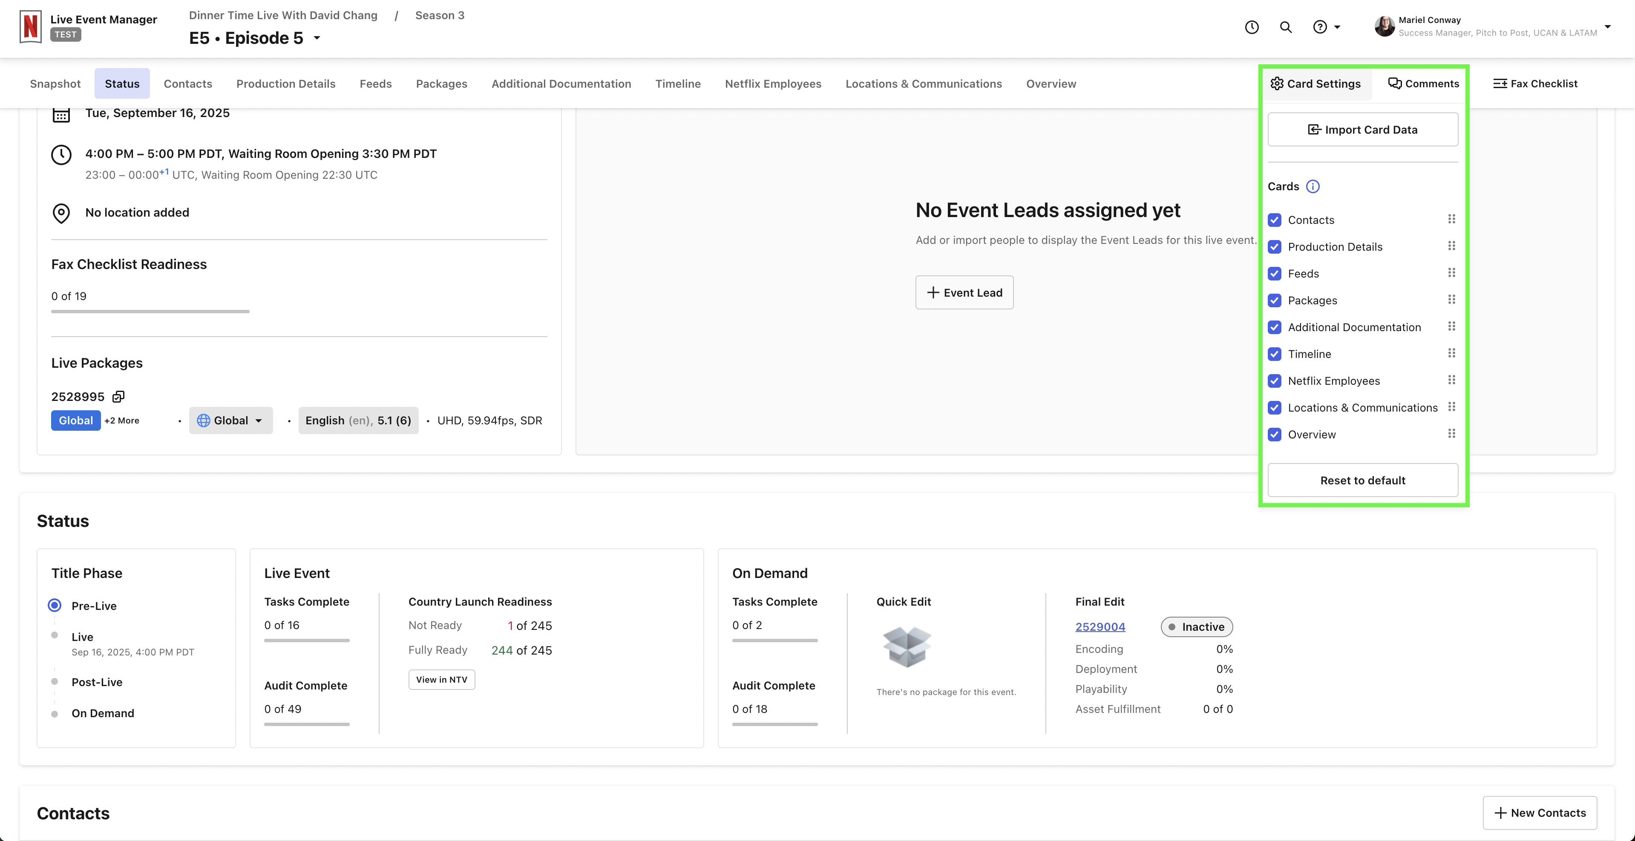
Task: Open Locations & Communications tab
Action: [x=924, y=84]
